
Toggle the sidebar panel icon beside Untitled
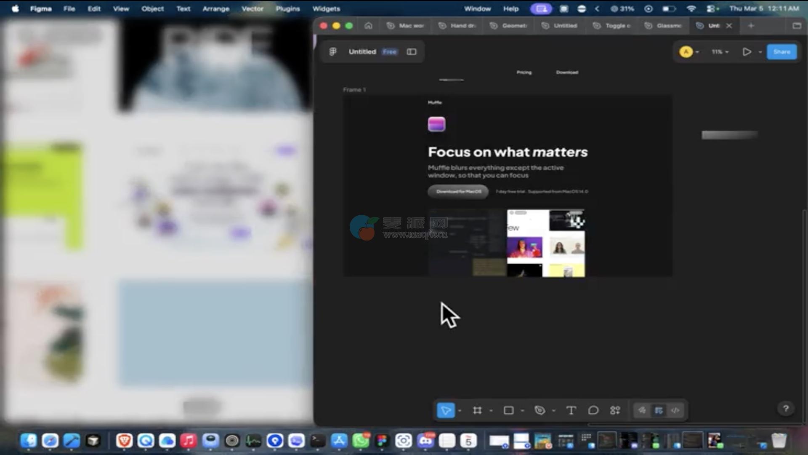coord(412,52)
